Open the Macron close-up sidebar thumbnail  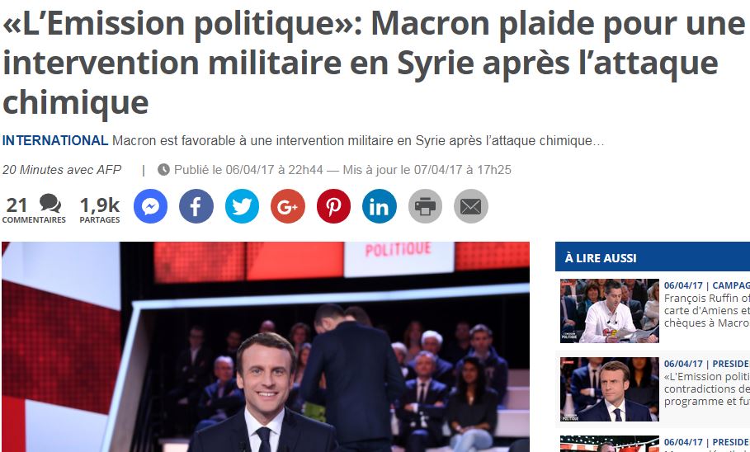pos(610,389)
